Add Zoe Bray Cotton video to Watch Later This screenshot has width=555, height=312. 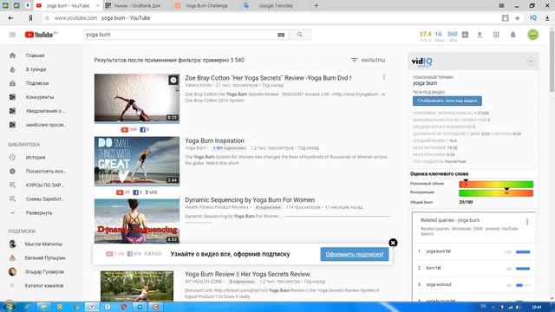click(x=173, y=81)
